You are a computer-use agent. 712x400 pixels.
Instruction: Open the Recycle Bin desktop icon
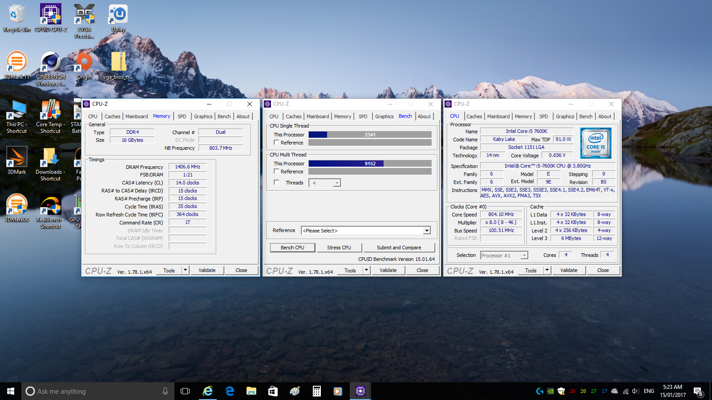point(16,18)
